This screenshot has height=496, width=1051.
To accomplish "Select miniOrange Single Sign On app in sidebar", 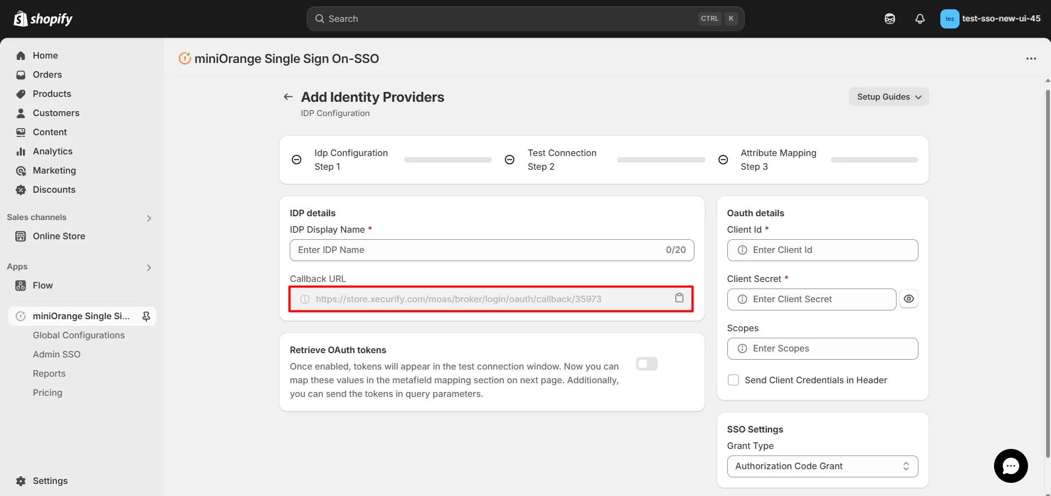I will click(x=81, y=316).
